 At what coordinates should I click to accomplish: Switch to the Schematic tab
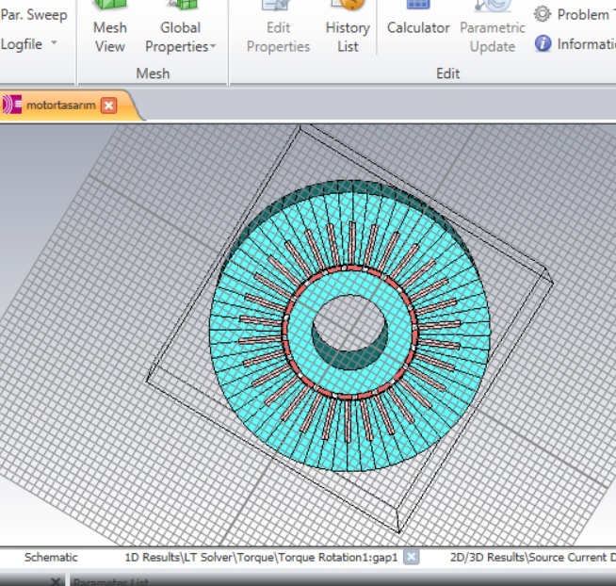coord(51,558)
